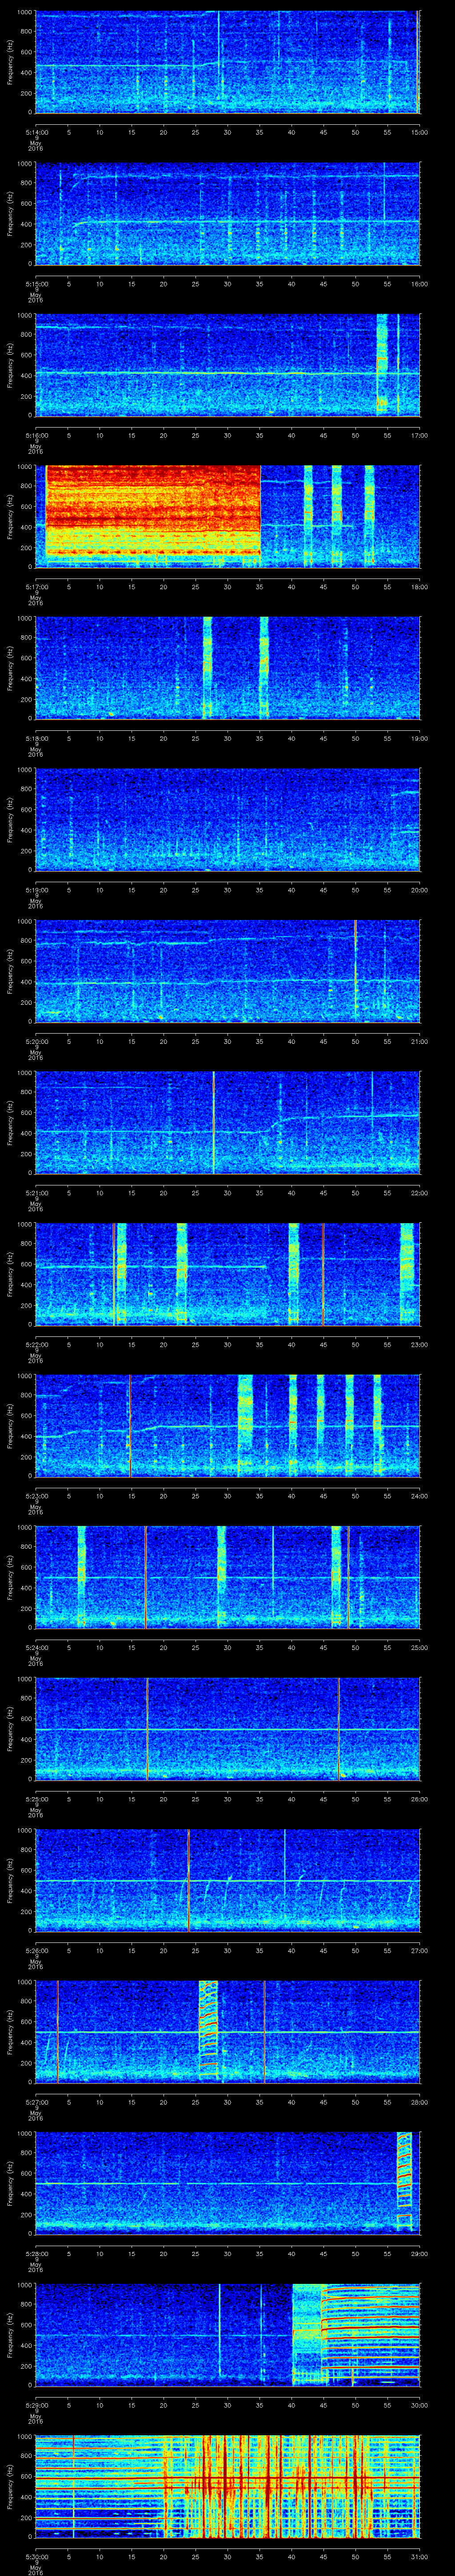Select the '20:00' end time label

click(x=420, y=890)
